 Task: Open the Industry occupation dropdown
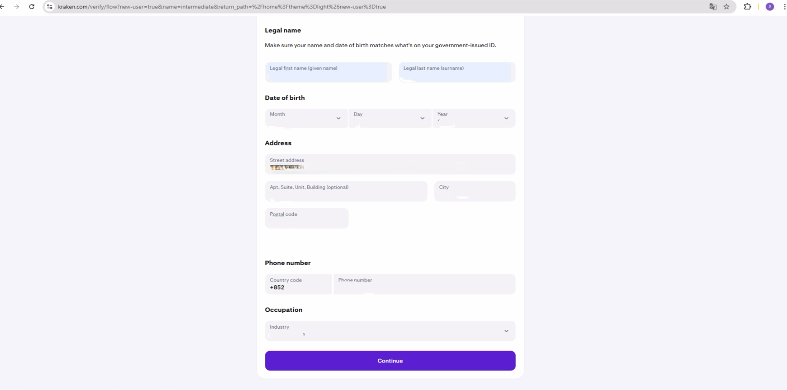390,331
